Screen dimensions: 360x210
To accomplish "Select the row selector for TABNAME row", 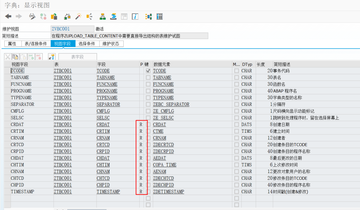I will (7, 78).
